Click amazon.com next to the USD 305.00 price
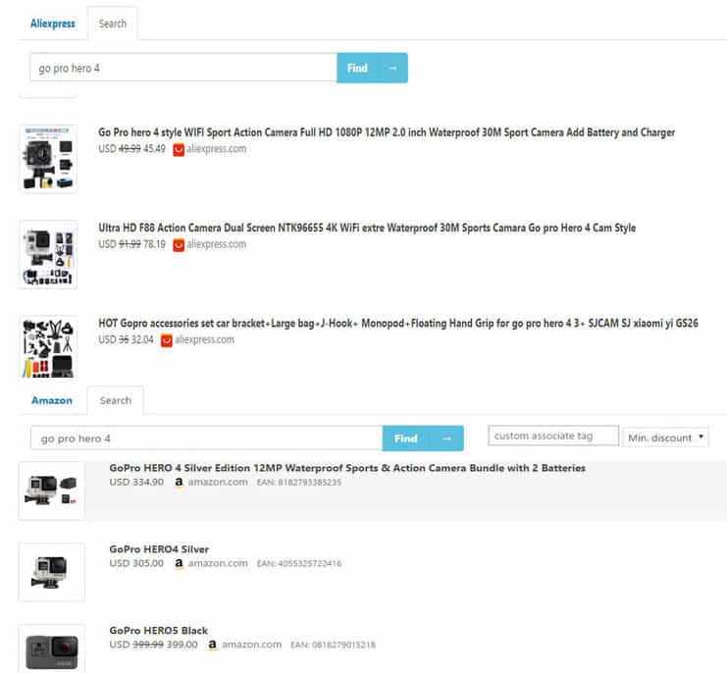This screenshot has width=727, height=673. [x=218, y=564]
